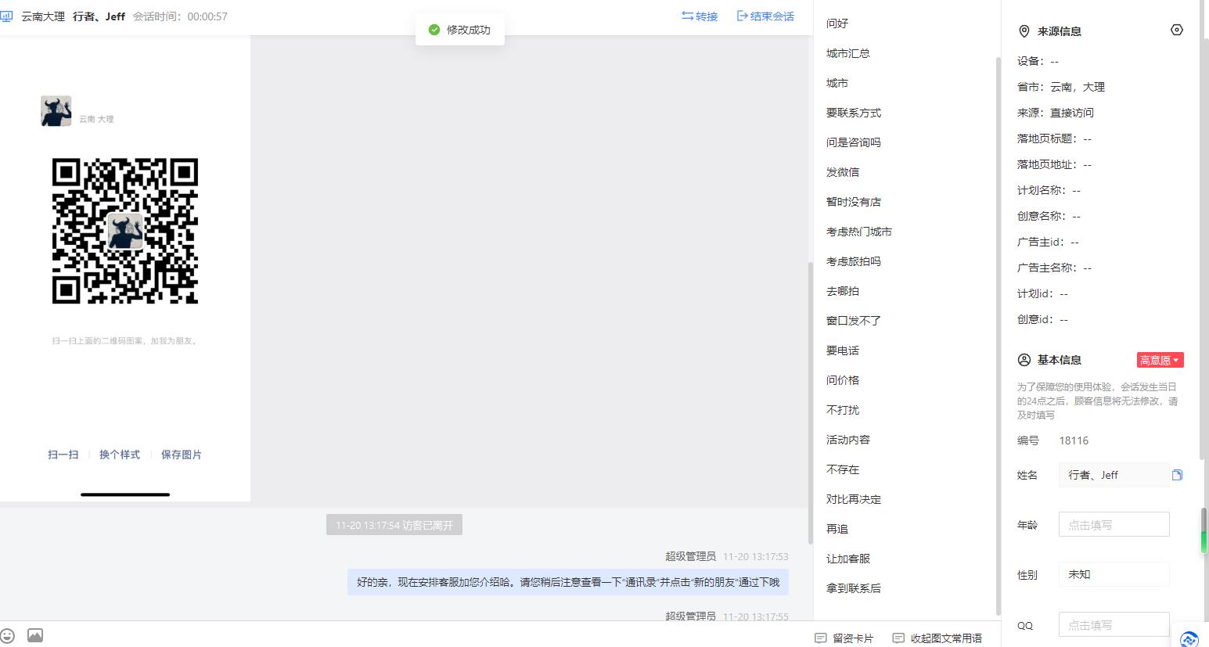
Task: Click the 会话时间 timer text
Action: (180, 16)
